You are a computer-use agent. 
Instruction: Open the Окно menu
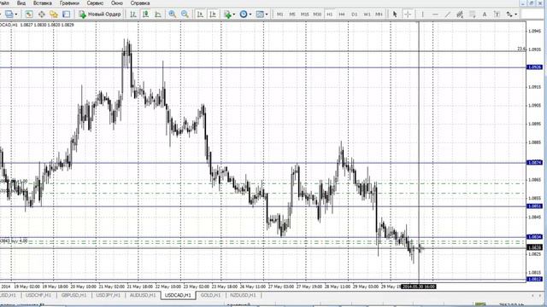coord(117,3)
